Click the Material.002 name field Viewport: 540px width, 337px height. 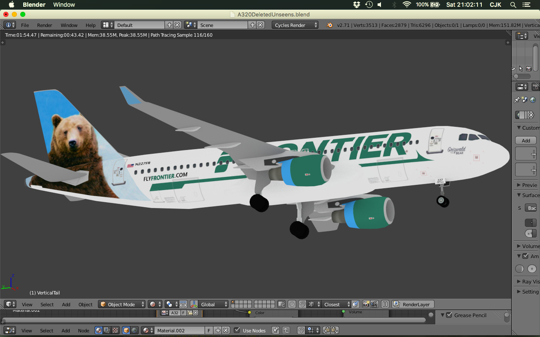click(x=180, y=331)
